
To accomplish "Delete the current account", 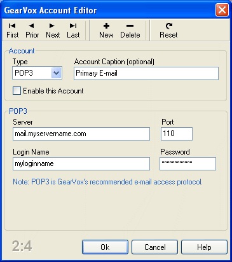I will pyautogui.click(x=130, y=31).
